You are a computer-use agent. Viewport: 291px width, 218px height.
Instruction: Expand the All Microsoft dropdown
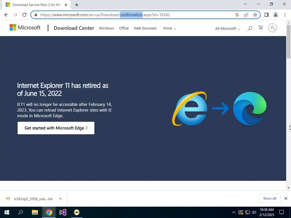[x=228, y=29]
